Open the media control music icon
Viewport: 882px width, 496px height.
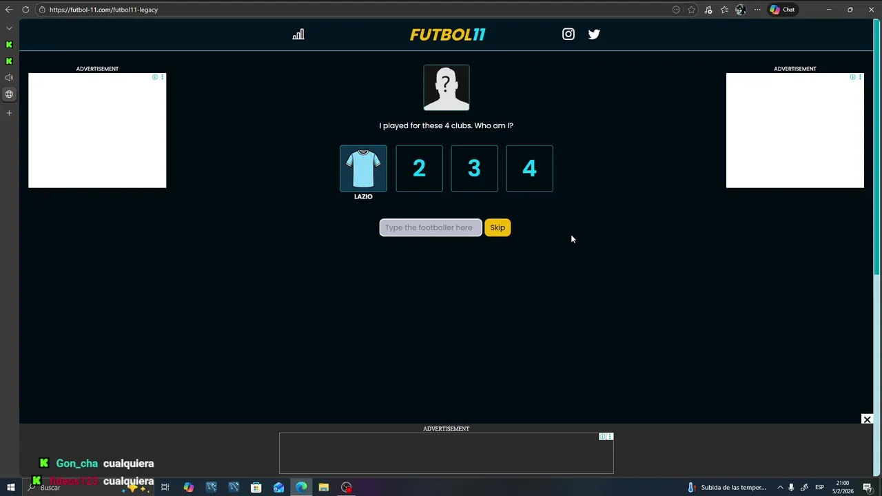[708, 10]
